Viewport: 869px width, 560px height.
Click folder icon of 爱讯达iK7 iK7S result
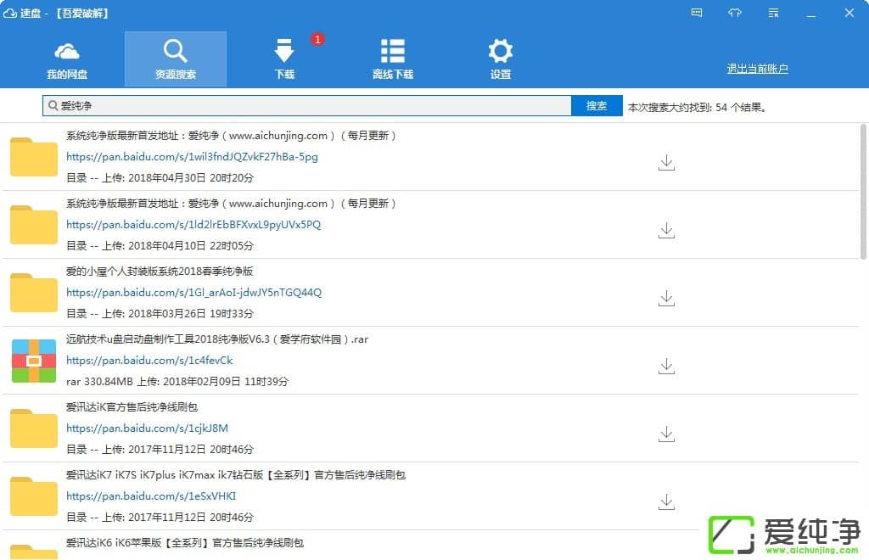pos(33,496)
